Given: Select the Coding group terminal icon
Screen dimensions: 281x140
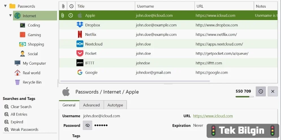Looking at the screenshot, I should [x=23, y=25].
